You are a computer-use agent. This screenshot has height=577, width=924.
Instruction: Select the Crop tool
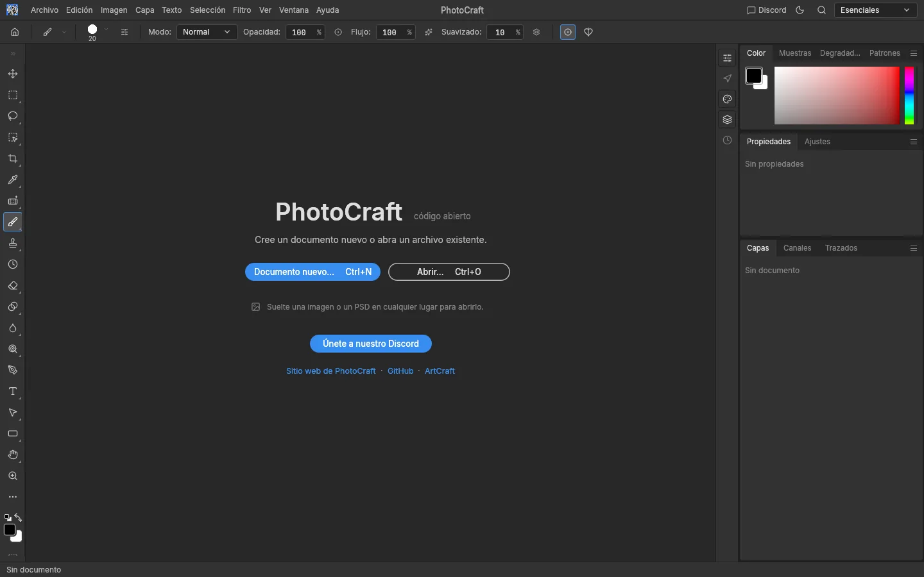pyautogui.click(x=13, y=159)
